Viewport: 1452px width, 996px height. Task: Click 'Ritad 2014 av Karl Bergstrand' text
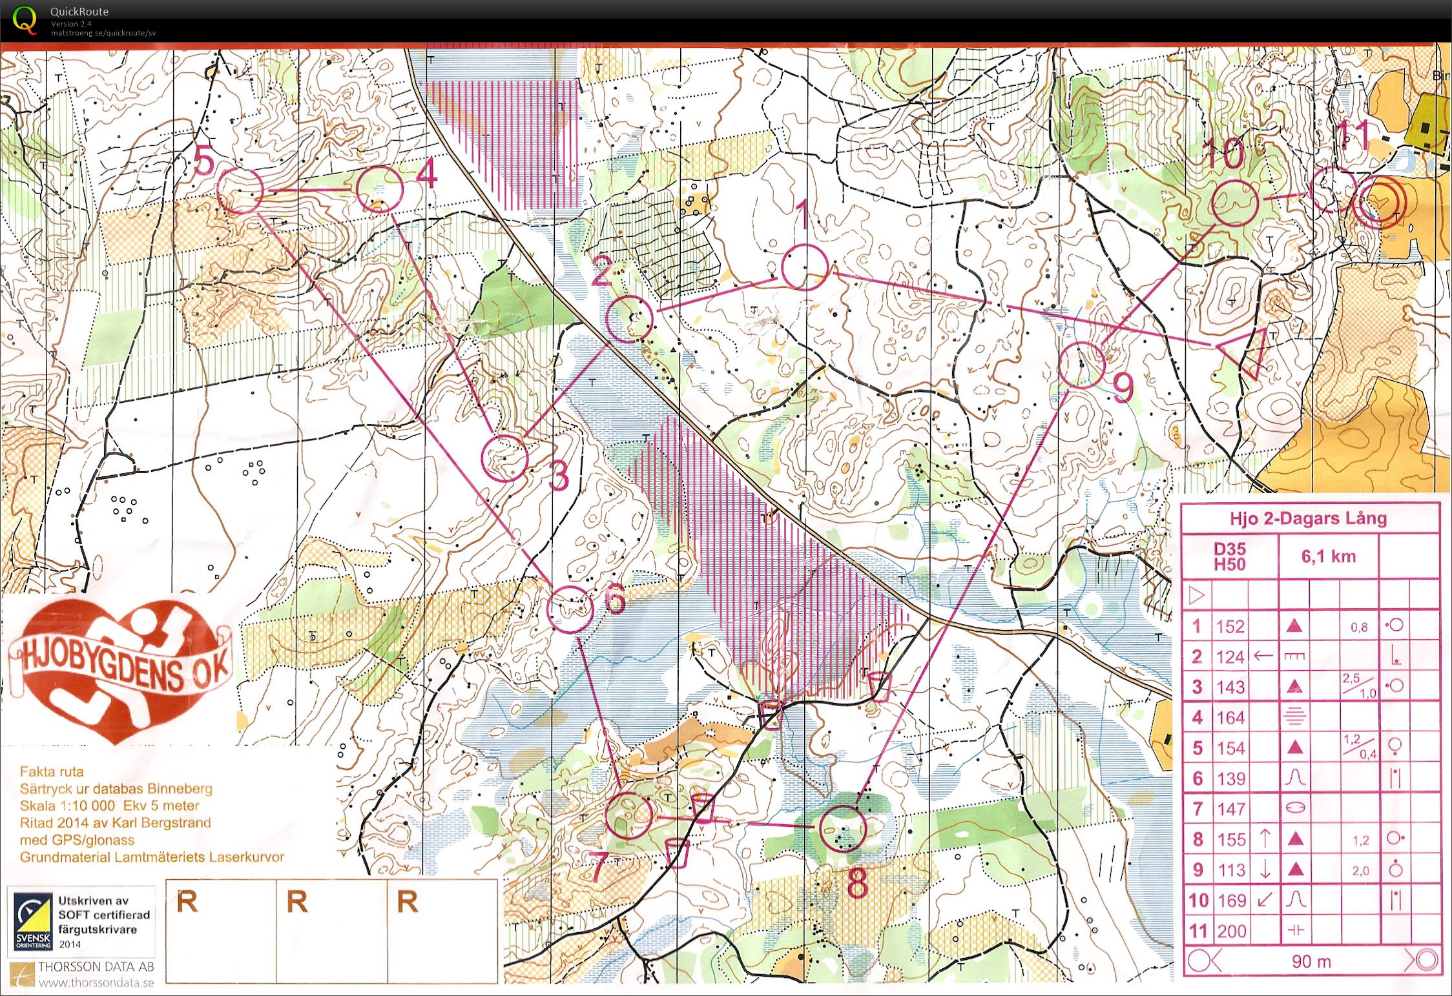point(115,822)
